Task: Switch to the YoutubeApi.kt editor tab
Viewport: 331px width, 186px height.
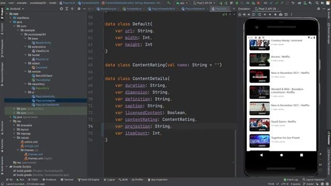Action: click(x=133, y=9)
